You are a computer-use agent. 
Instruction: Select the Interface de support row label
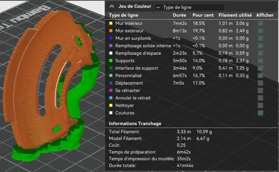(x=136, y=68)
